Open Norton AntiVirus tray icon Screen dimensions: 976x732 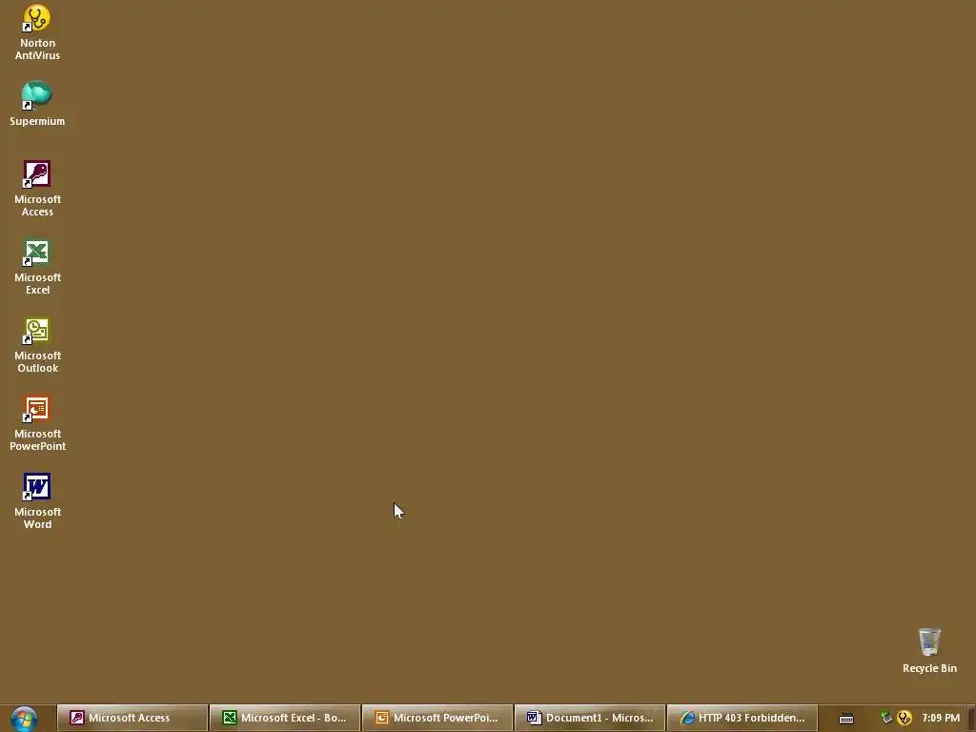coord(905,718)
